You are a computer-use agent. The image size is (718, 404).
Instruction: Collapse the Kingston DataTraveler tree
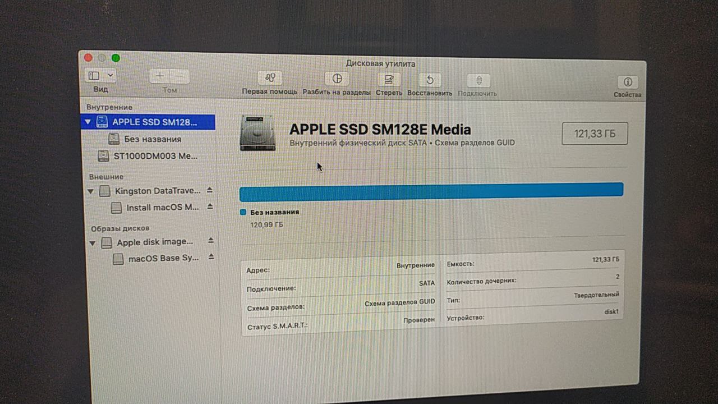coord(91,191)
